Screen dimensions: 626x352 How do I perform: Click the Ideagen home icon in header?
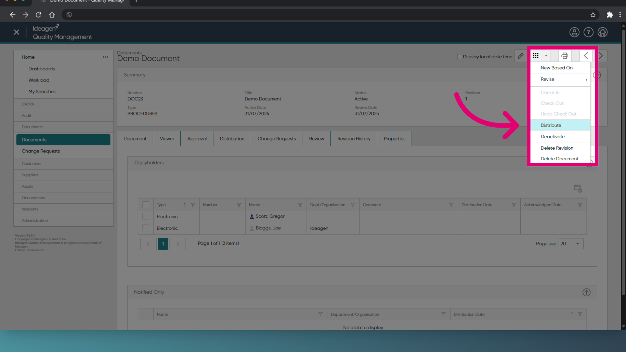(x=603, y=32)
